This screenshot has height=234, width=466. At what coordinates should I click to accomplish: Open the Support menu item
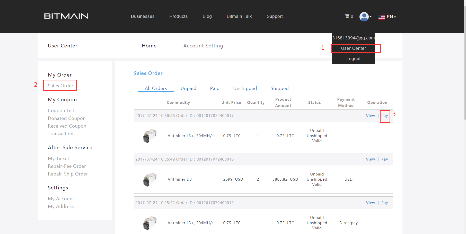tap(275, 16)
